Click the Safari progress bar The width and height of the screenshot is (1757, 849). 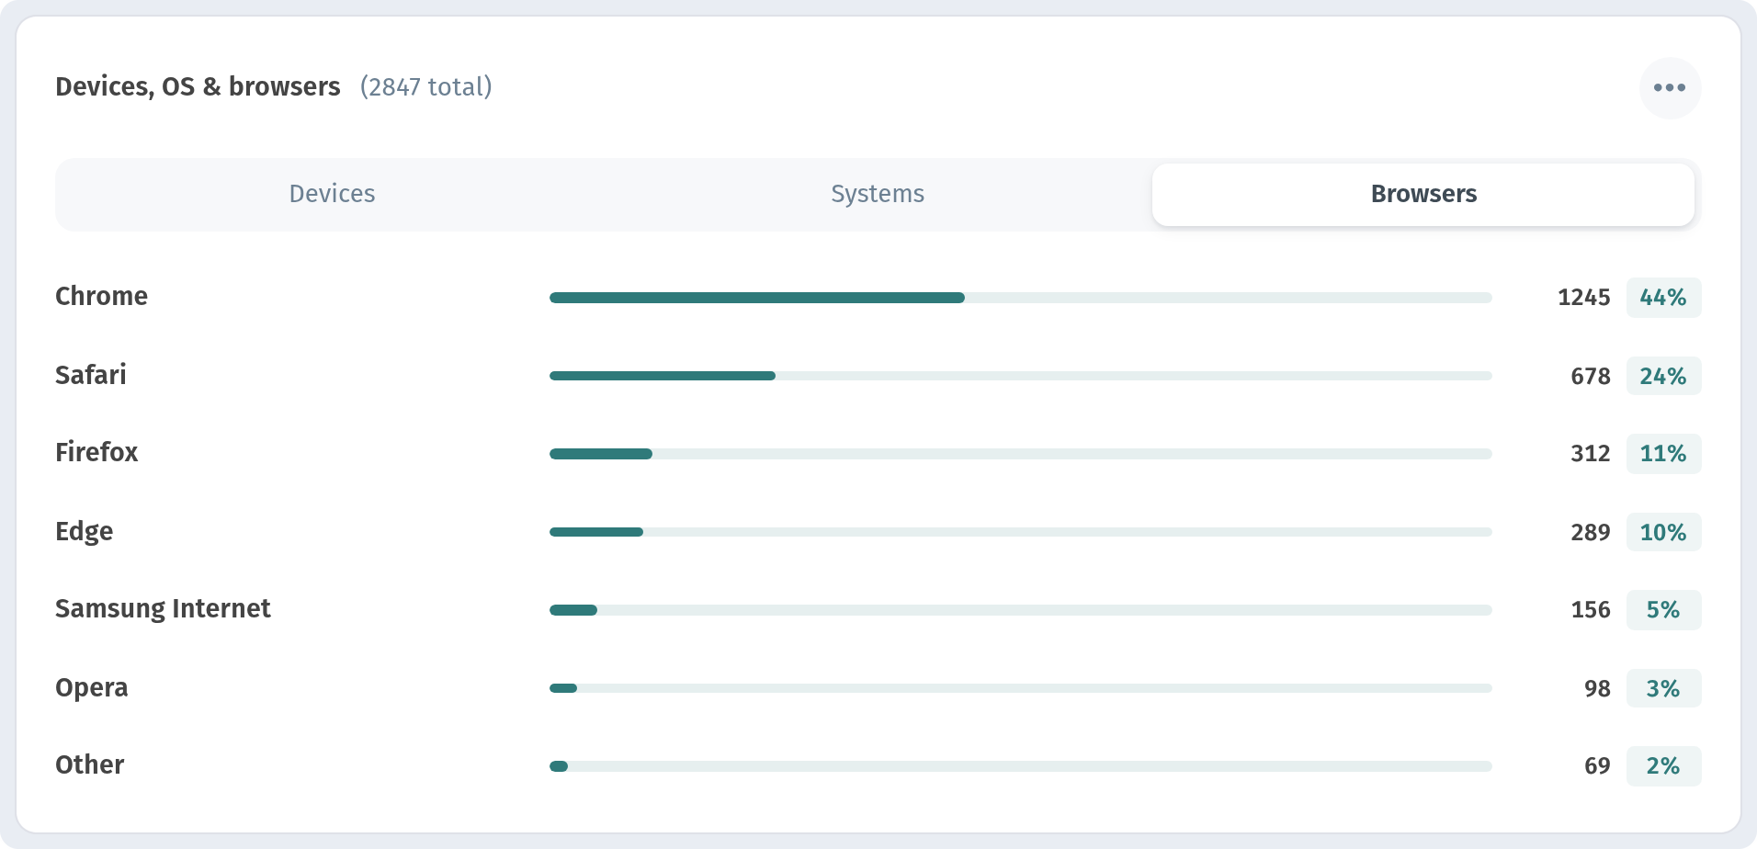(1021, 376)
